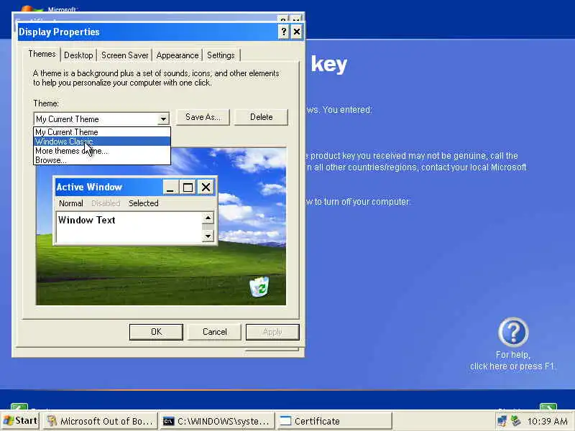Click Cancel in Display Properties
The image size is (575, 431).
(x=214, y=332)
